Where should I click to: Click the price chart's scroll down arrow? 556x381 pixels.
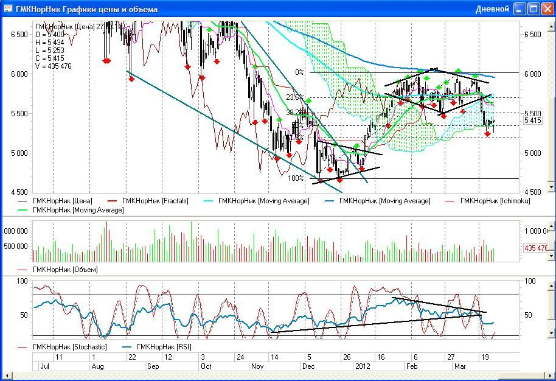pyautogui.click(x=551, y=187)
